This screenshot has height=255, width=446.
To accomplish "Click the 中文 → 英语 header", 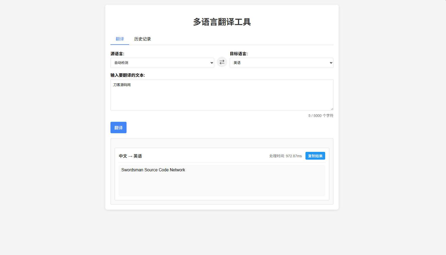I will pos(130,156).
